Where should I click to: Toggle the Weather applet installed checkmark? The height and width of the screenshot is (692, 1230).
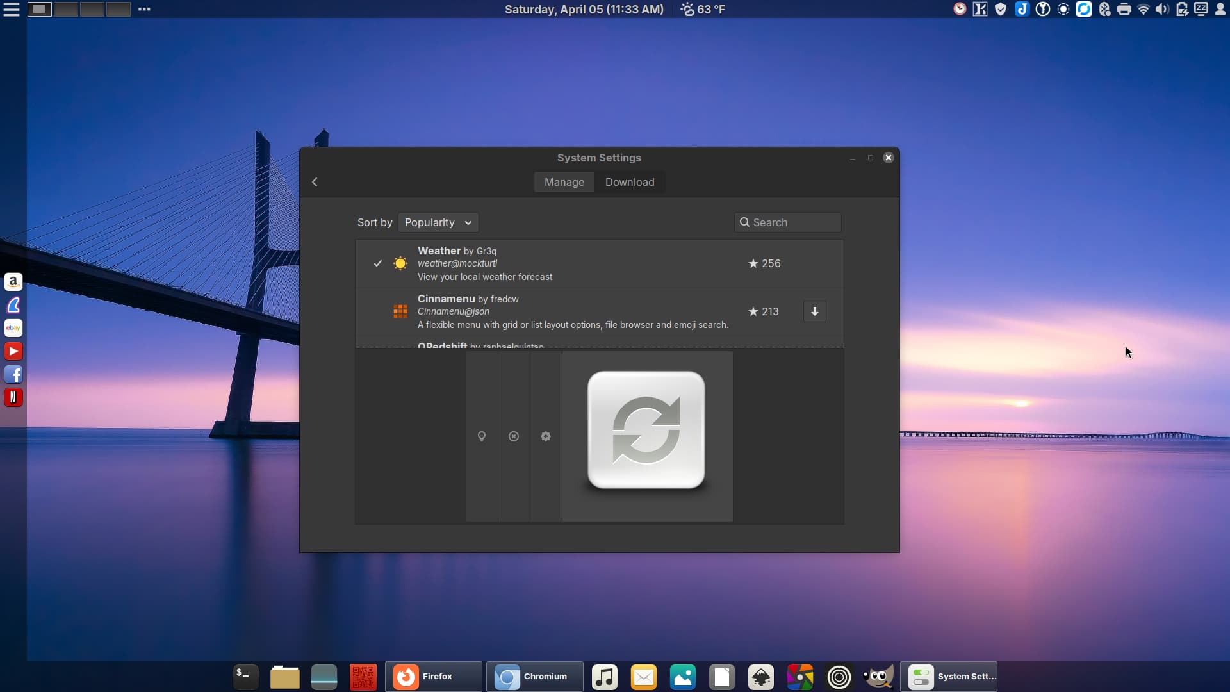click(378, 263)
